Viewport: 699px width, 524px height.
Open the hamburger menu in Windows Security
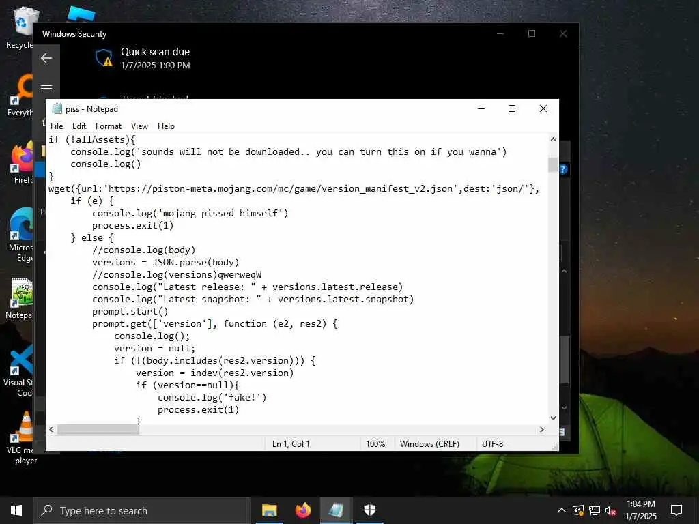tap(46, 88)
